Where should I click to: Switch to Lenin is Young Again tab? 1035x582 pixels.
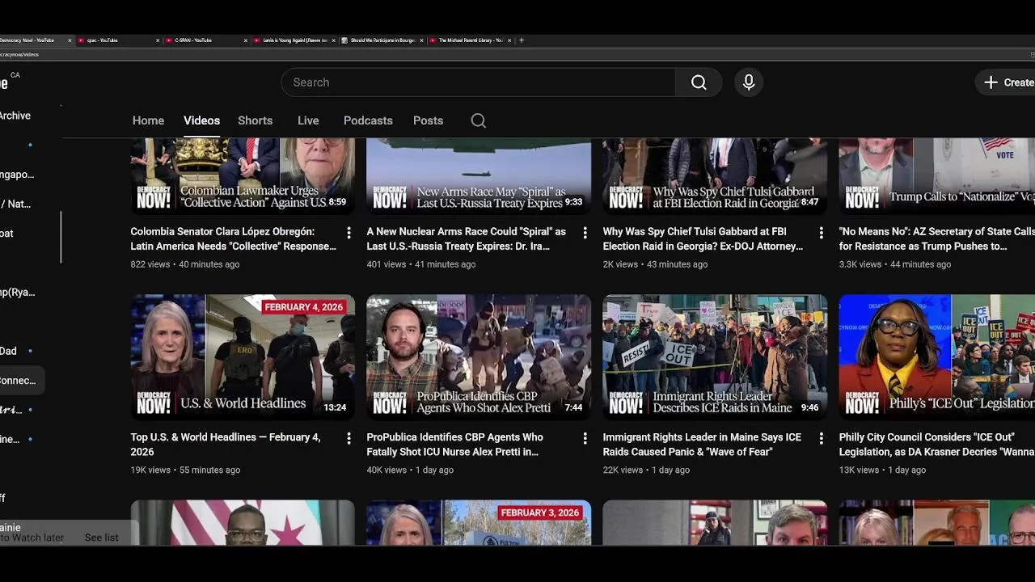[295, 40]
